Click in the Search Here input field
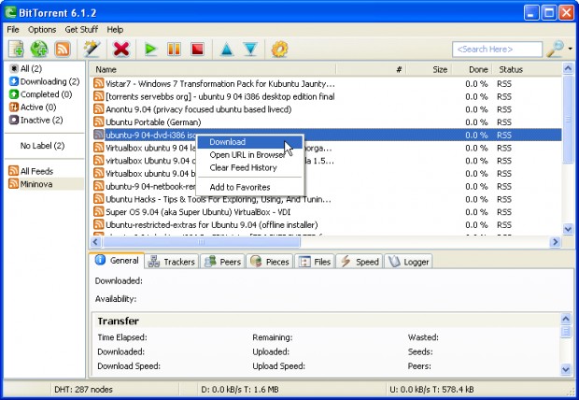The width and height of the screenshot is (579, 400). tap(497, 50)
